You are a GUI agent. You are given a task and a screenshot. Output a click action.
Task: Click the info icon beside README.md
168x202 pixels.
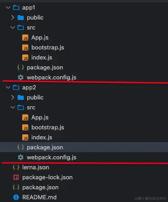tap(16, 197)
